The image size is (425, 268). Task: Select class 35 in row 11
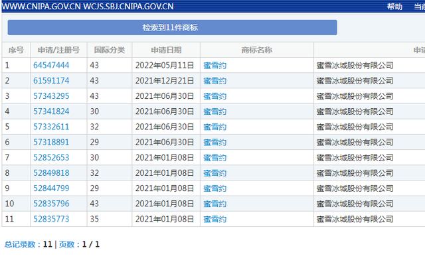click(x=94, y=219)
